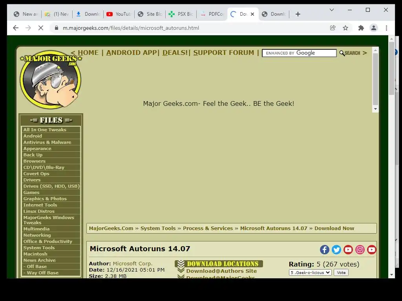Click the Instagram icon
Image resolution: width=402 pixels, height=301 pixels.
coord(360,250)
